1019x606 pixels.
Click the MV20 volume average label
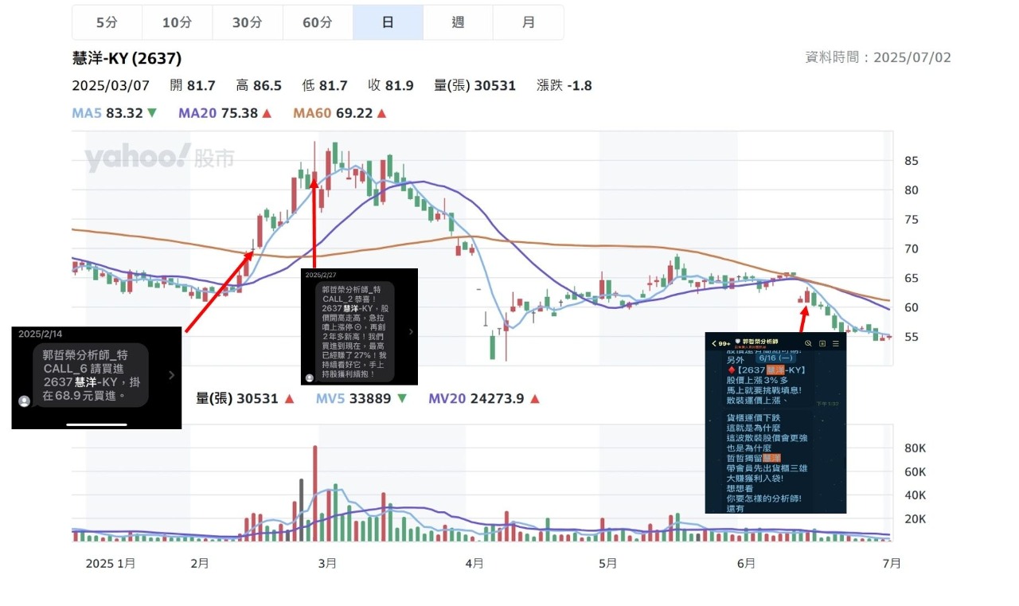pyautogui.click(x=446, y=398)
